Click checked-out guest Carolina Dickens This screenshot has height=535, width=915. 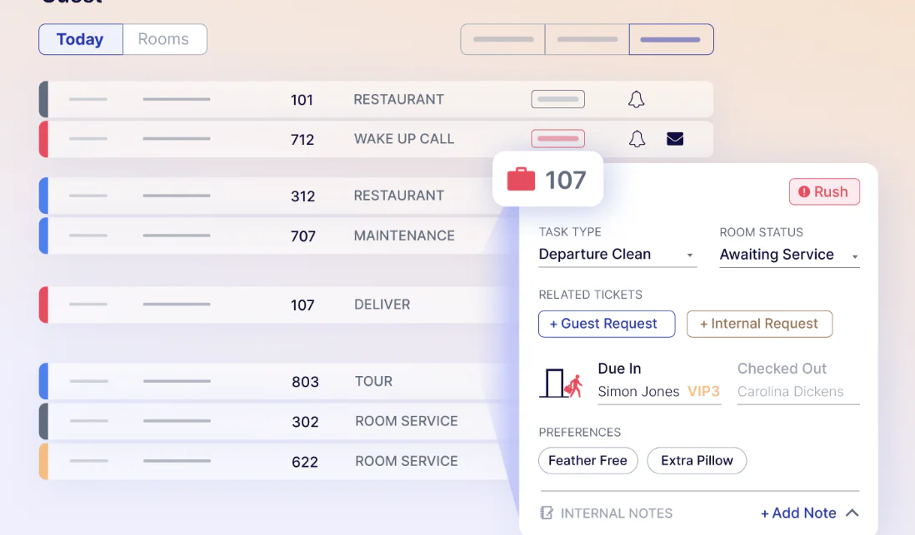tap(790, 392)
